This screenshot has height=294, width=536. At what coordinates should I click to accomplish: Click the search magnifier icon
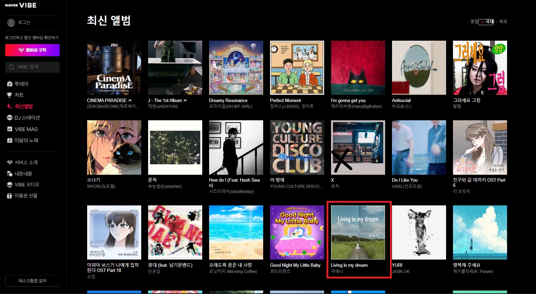(12, 67)
